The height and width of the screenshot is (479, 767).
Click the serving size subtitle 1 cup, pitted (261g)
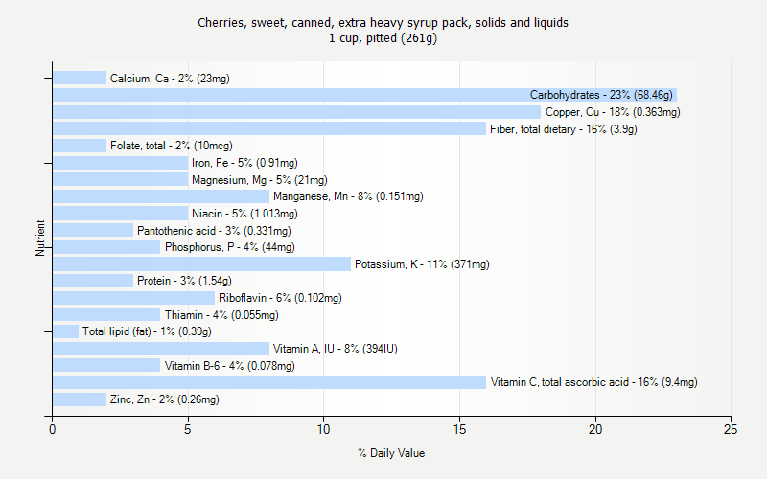point(383,38)
